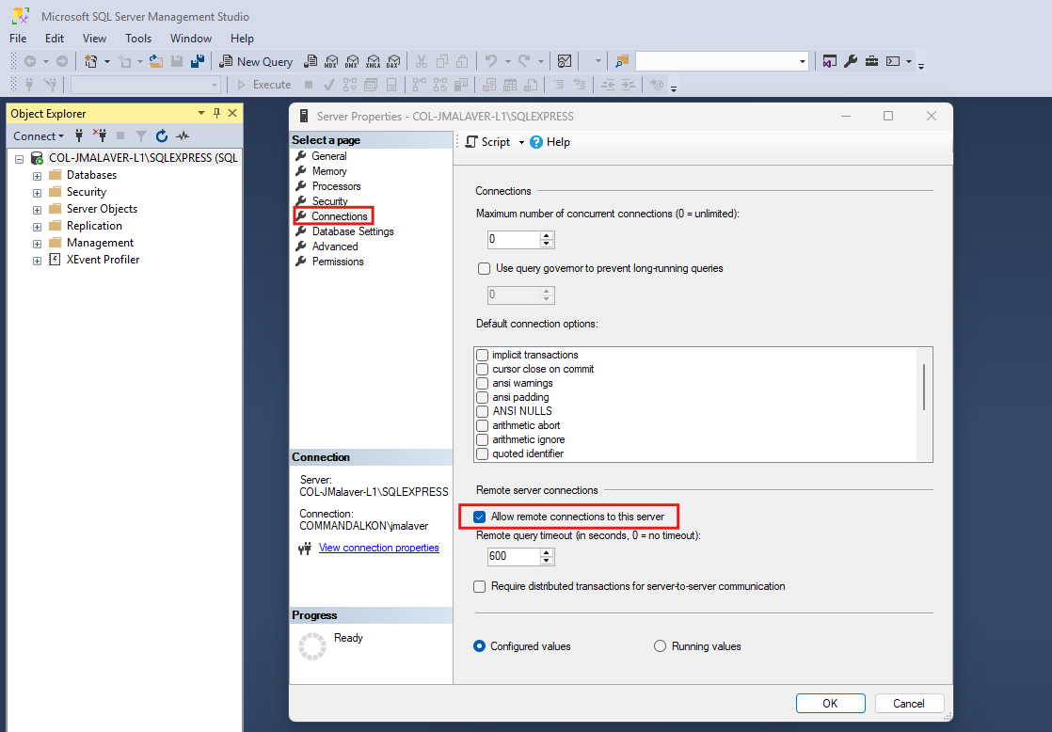
Task: Open the Script dropdown arrow
Action: pos(521,142)
